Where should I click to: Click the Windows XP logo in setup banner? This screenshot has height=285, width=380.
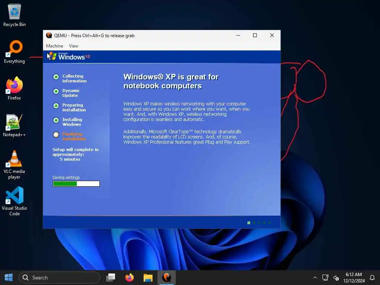[x=69, y=56]
